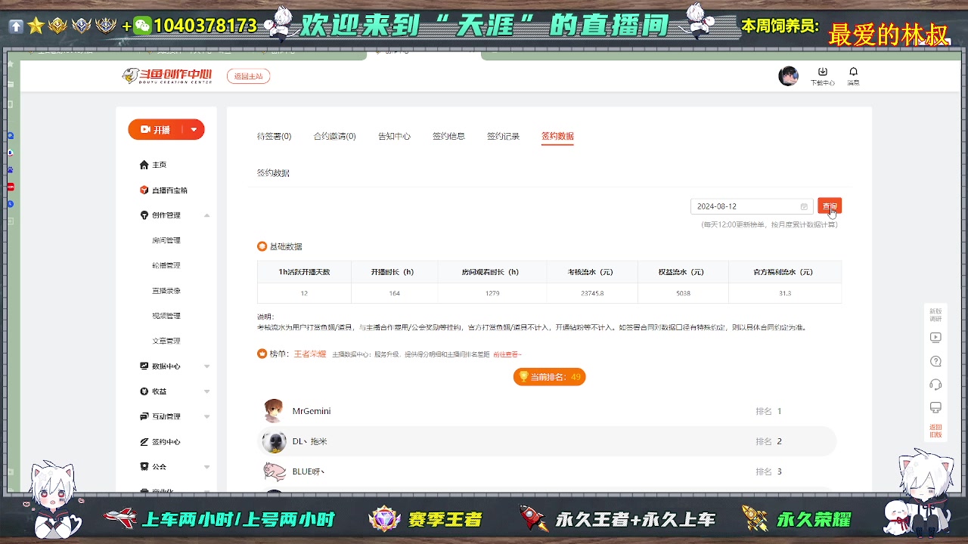Viewport: 968px width, 544px height.
Task: Click the gold star icon in overlay
Action: [36, 26]
